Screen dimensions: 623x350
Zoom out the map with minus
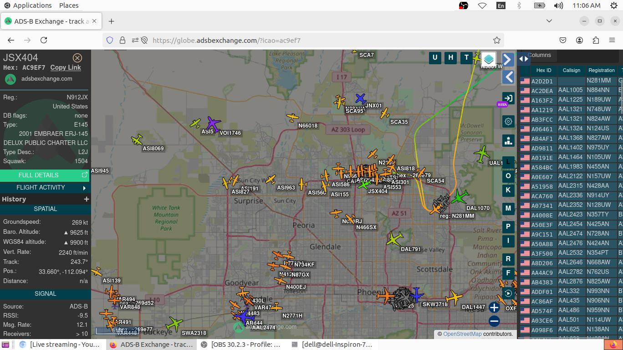click(494, 321)
